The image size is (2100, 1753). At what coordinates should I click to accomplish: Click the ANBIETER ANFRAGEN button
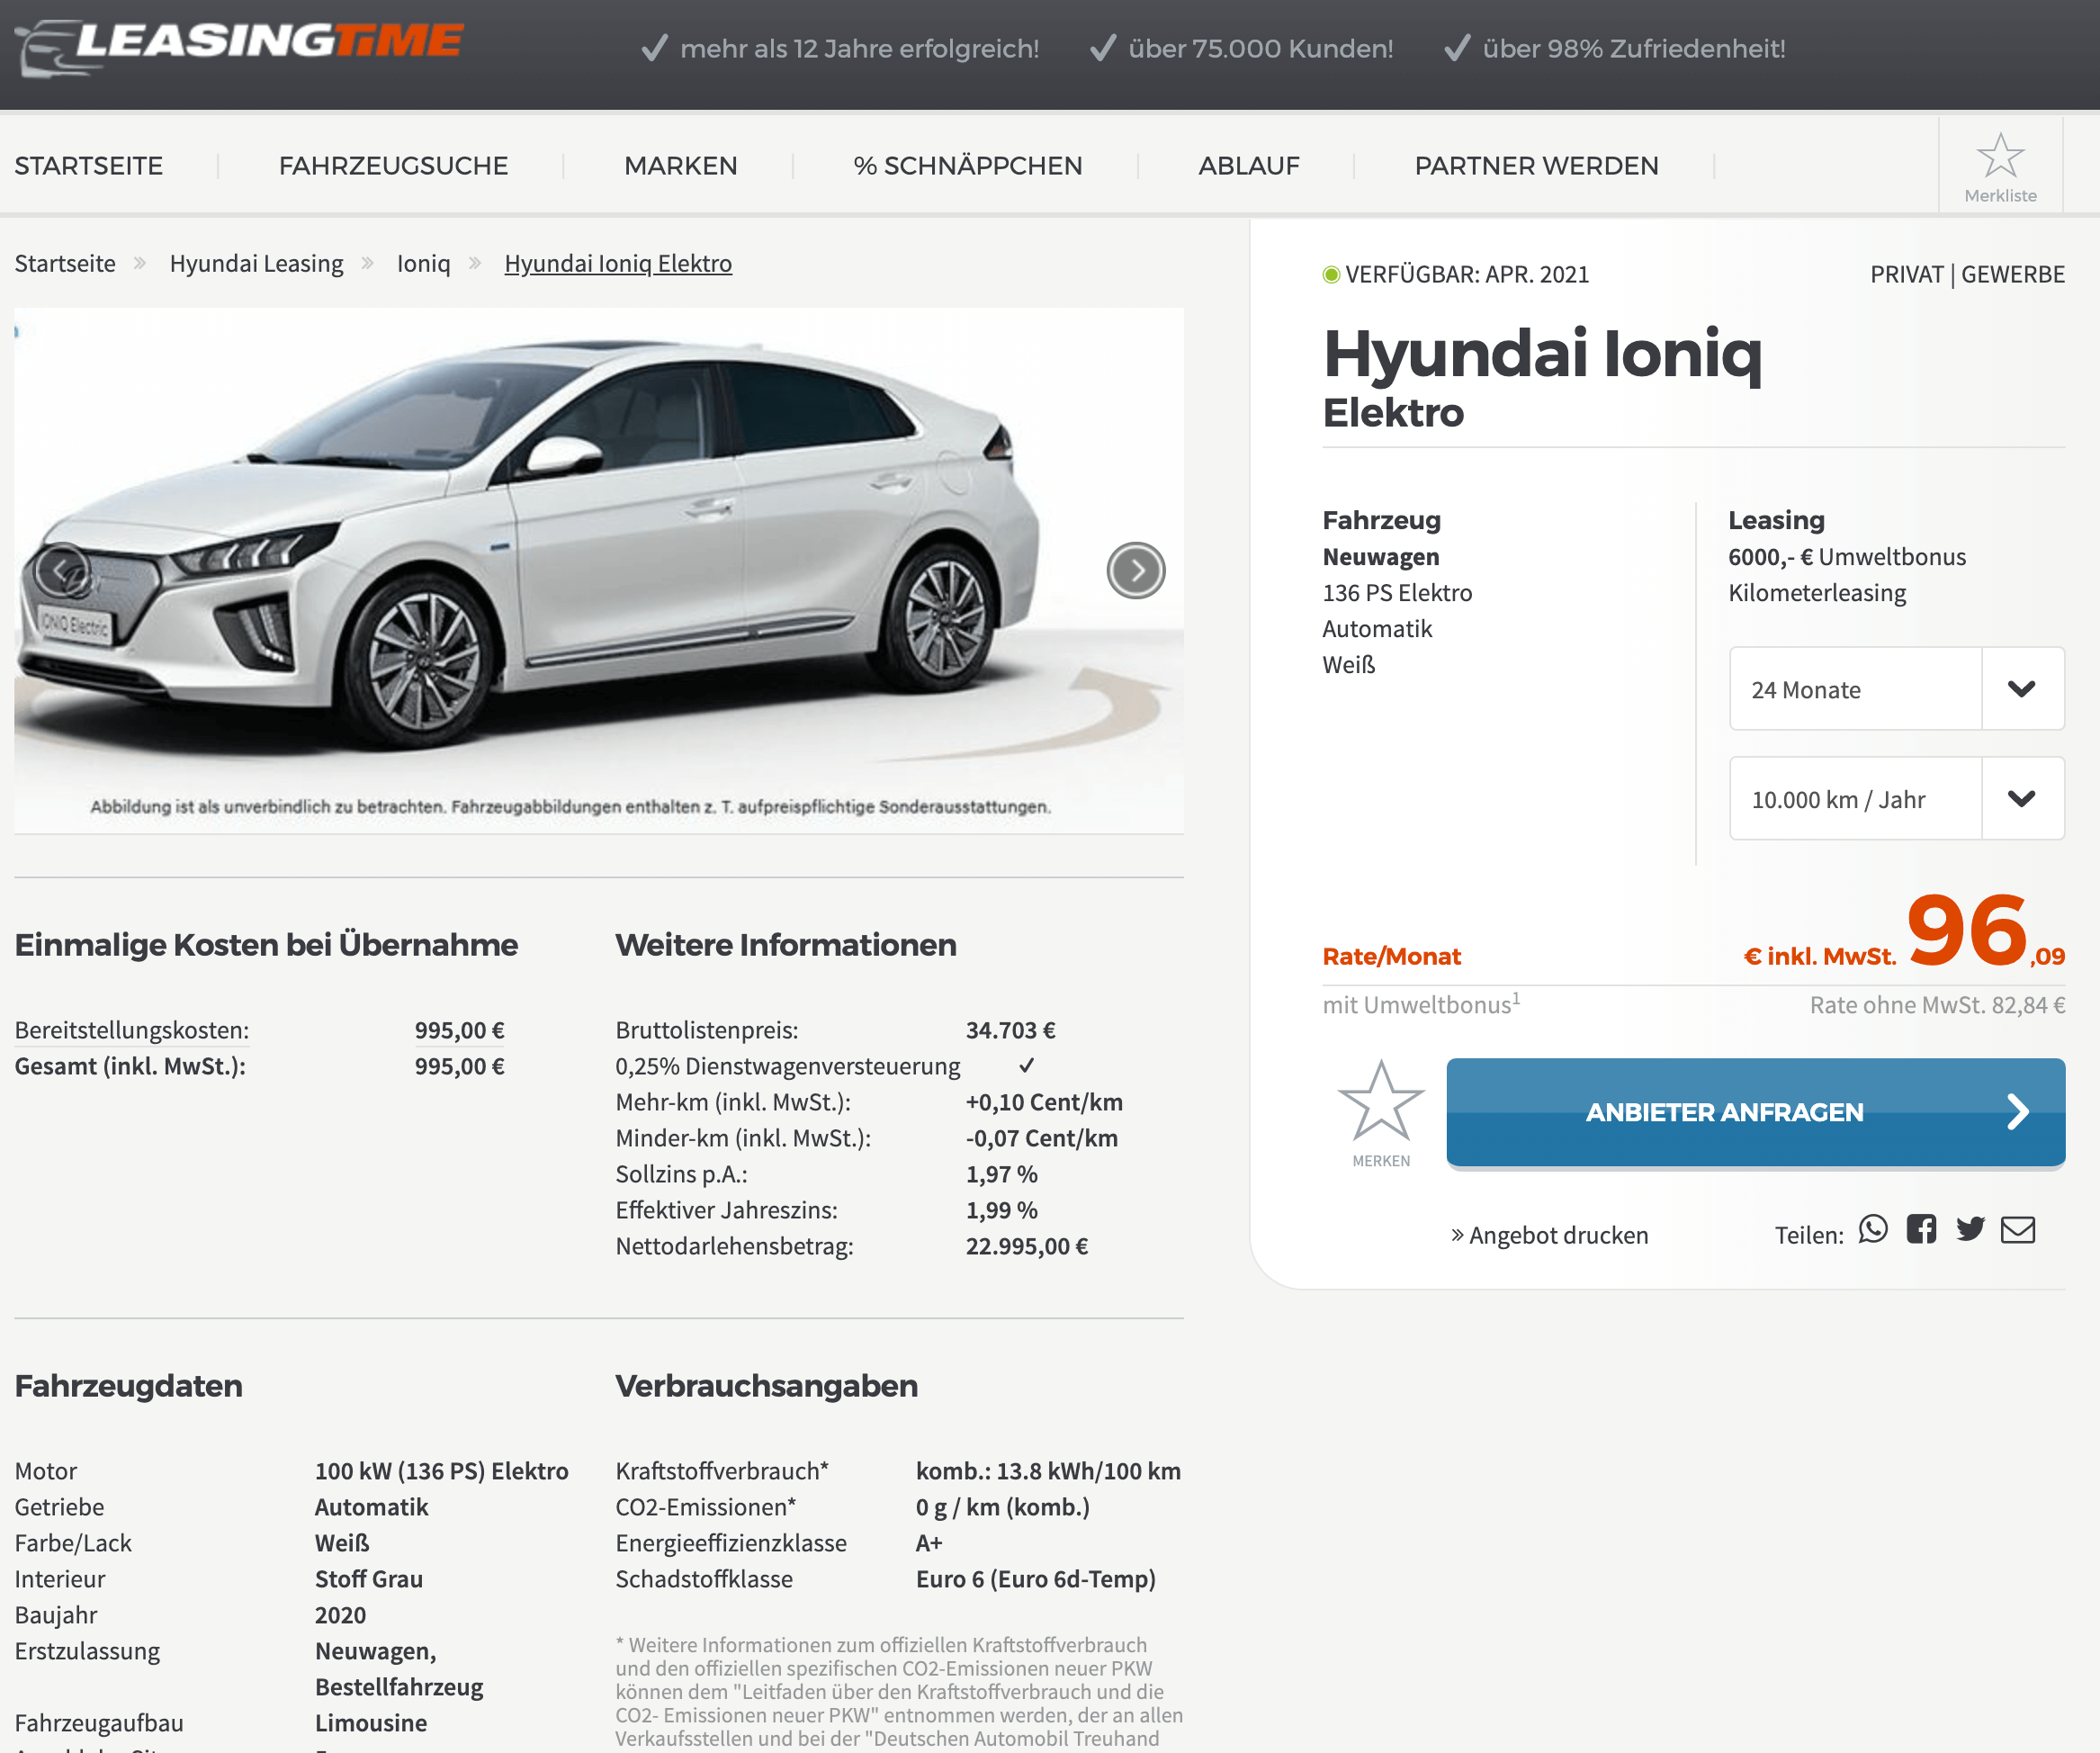coord(1755,1113)
